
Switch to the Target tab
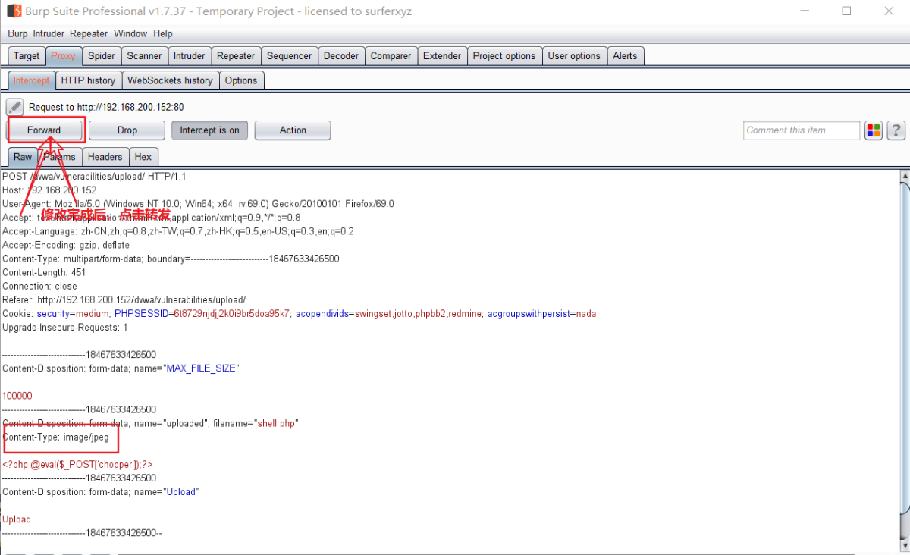[x=27, y=56]
